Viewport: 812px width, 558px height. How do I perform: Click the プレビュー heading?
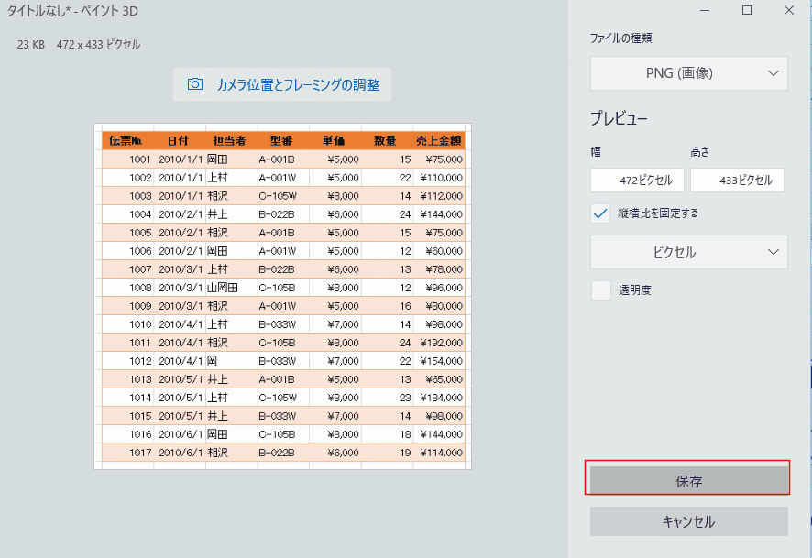point(619,118)
